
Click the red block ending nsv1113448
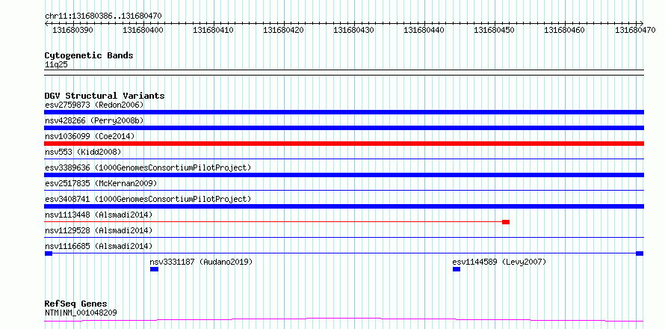[x=506, y=222]
